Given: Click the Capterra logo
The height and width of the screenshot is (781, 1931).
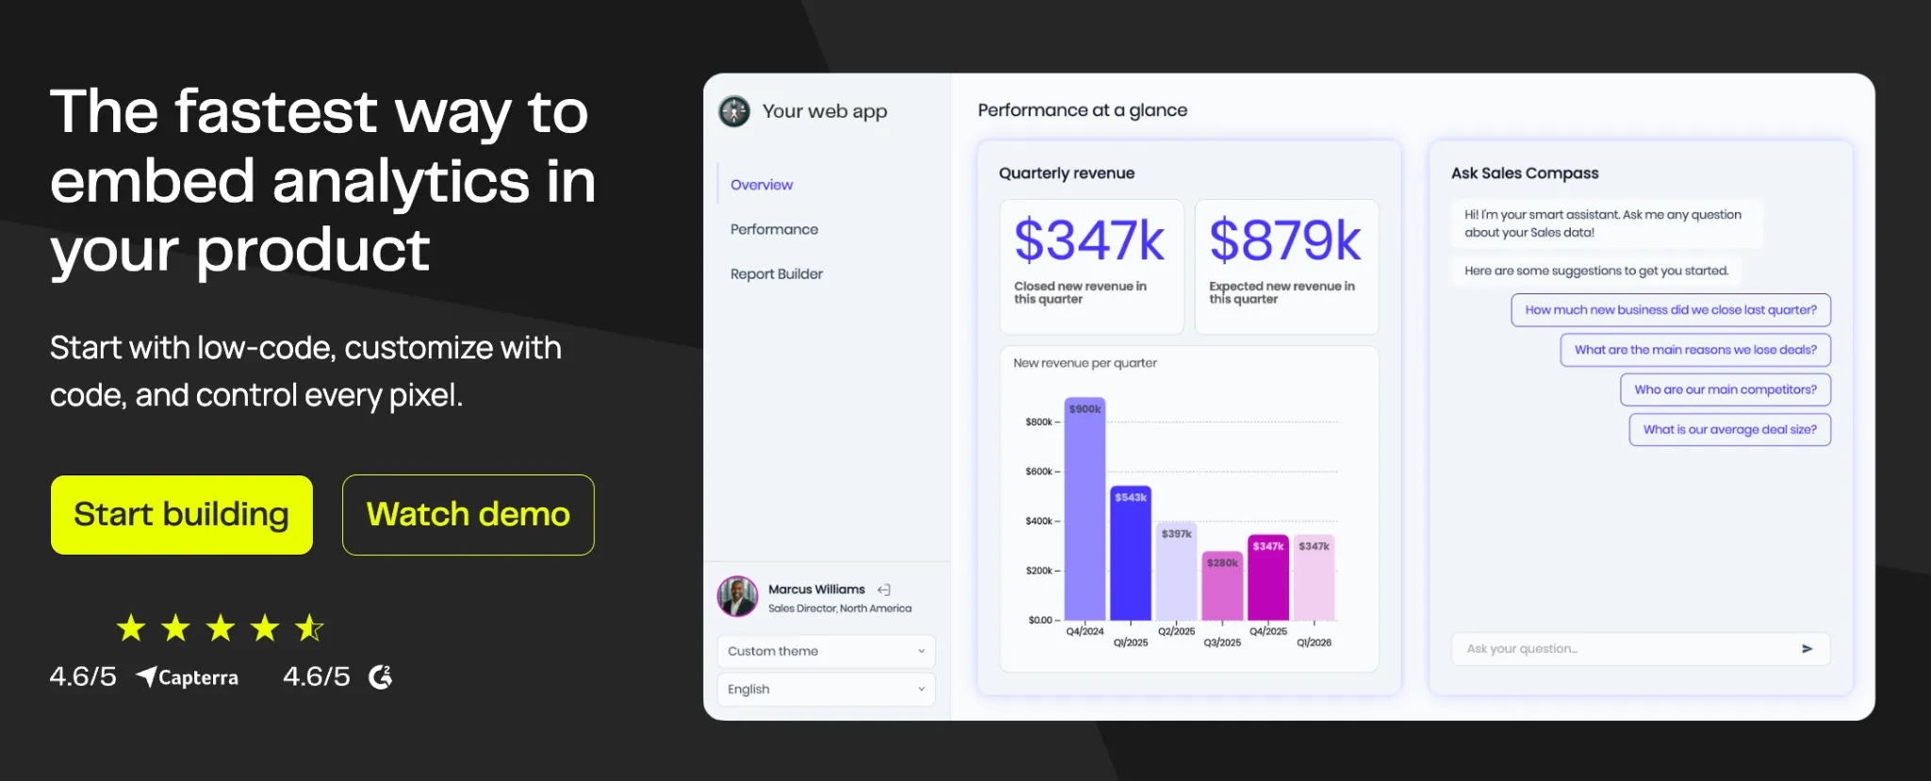Looking at the screenshot, I should 187,677.
